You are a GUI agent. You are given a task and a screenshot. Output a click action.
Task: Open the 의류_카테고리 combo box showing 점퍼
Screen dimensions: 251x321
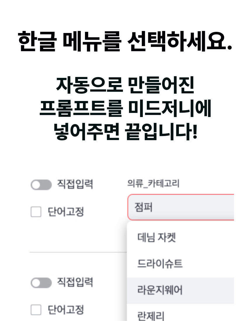click(181, 207)
